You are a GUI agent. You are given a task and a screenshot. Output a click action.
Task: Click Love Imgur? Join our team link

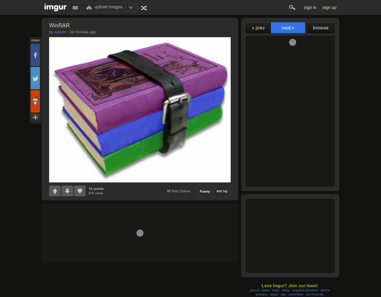[x=290, y=286]
